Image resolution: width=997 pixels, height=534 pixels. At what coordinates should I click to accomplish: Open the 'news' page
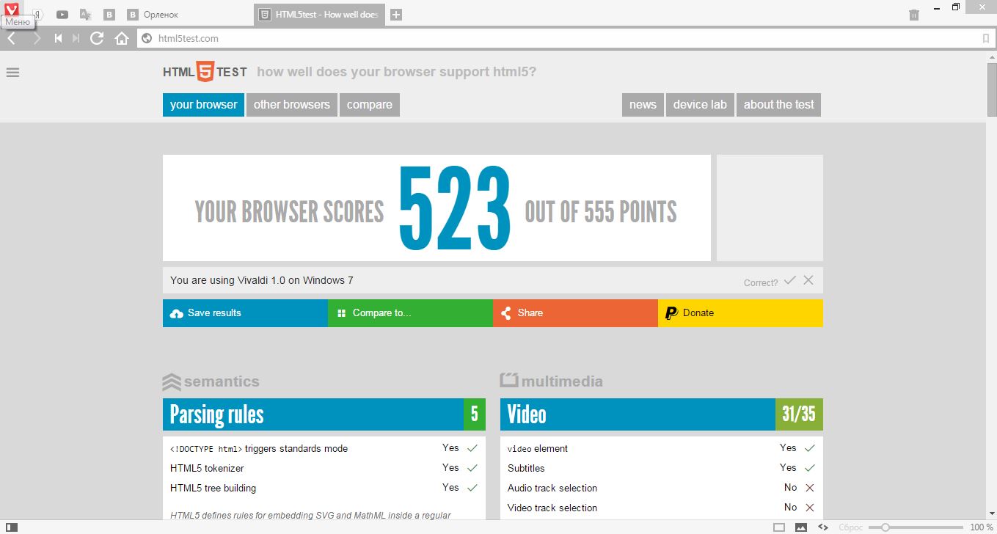pos(643,104)
